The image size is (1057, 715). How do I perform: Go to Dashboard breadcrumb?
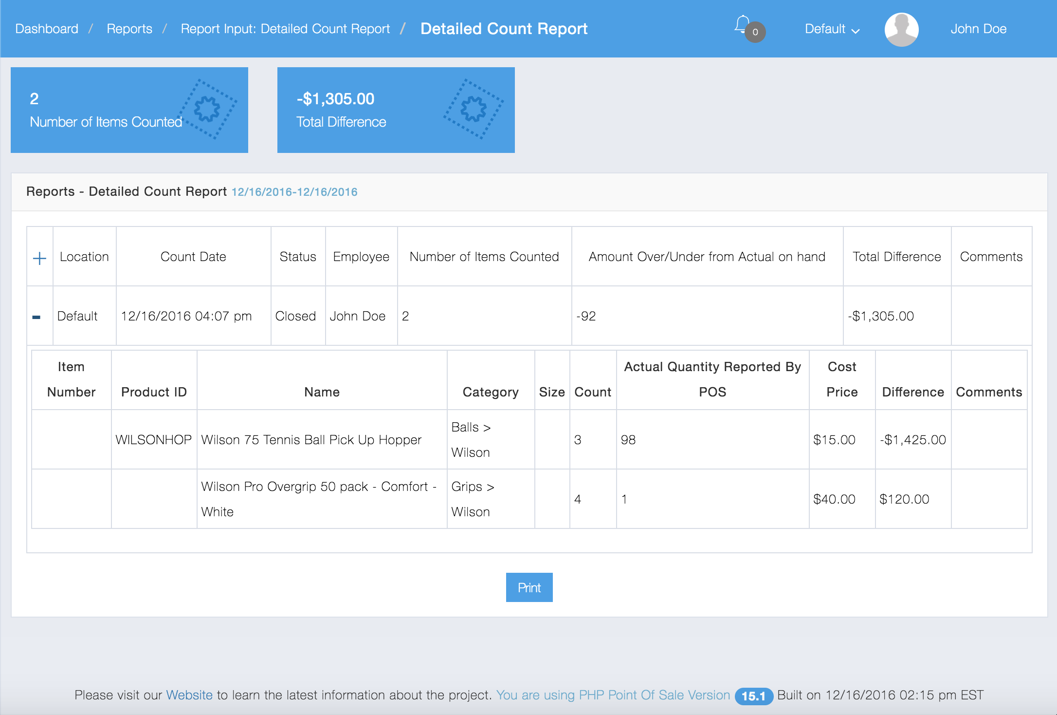[47, 29]
